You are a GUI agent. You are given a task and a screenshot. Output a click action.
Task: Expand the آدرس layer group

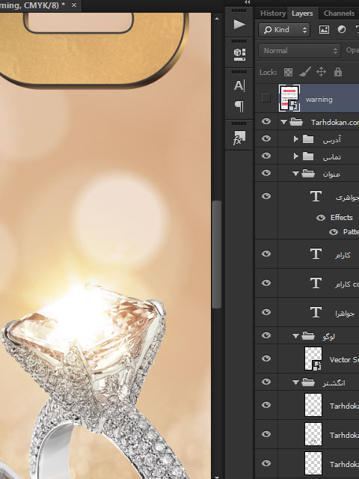tap(295, 139)
